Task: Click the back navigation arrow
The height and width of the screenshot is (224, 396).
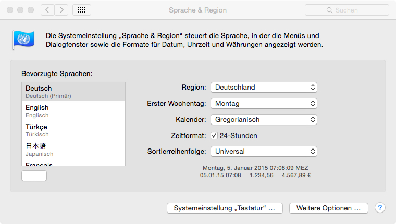Action: (x=47, y=10)
